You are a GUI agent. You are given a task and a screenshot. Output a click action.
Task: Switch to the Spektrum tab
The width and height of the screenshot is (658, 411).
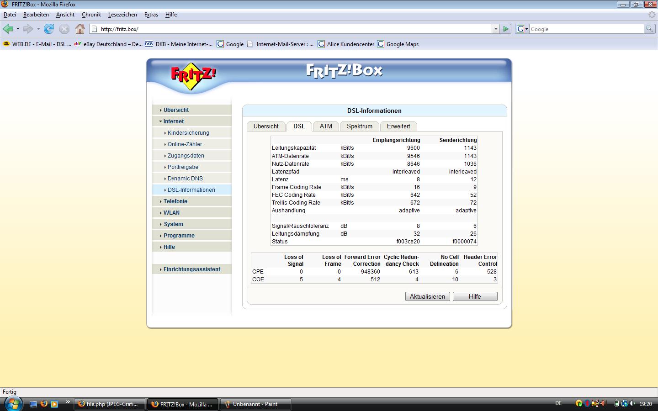(359, 126)
